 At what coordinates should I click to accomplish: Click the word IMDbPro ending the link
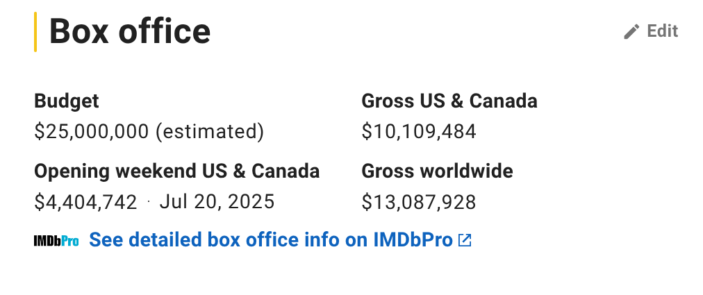[413, 240]
